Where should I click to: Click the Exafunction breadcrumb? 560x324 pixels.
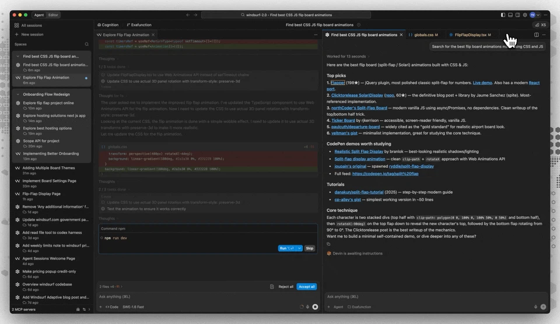point(139,25)
